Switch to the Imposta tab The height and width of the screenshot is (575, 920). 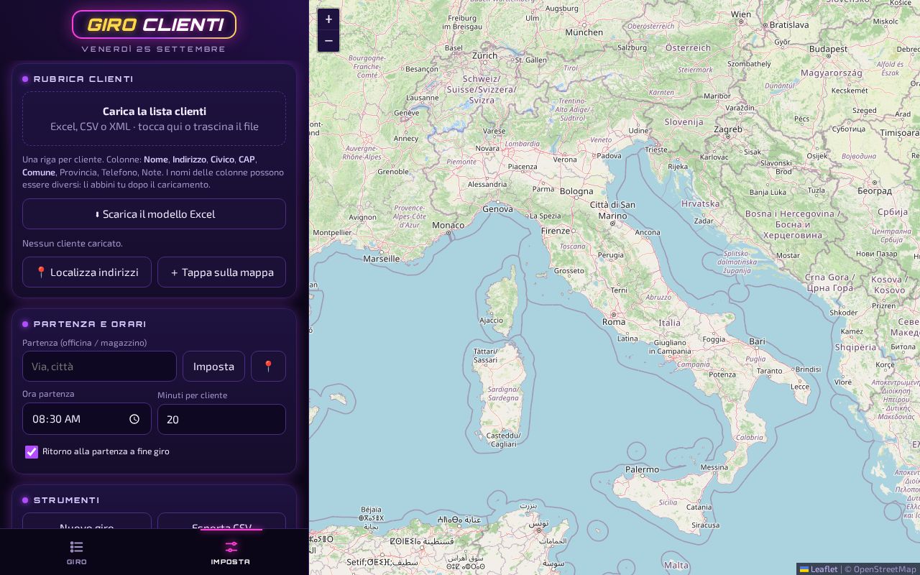point(231,552)
